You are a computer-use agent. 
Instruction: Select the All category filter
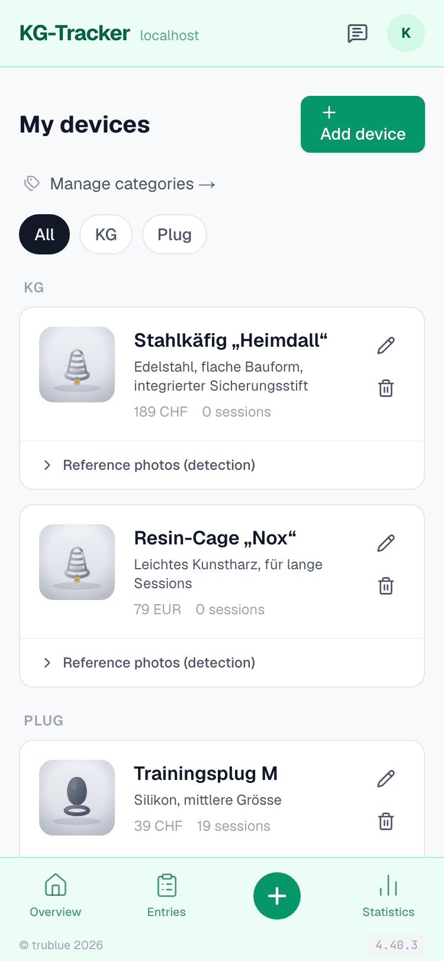tap(44, 234)
